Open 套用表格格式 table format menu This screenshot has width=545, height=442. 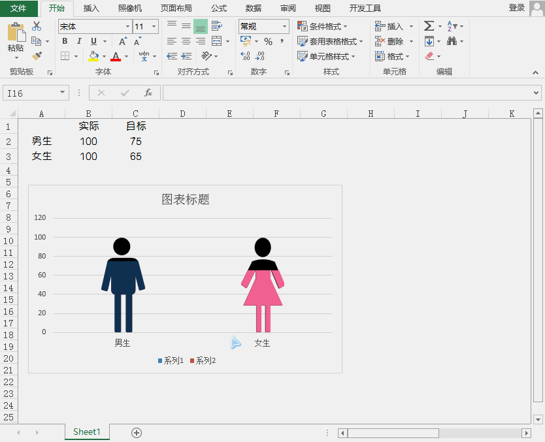[330, 41]
